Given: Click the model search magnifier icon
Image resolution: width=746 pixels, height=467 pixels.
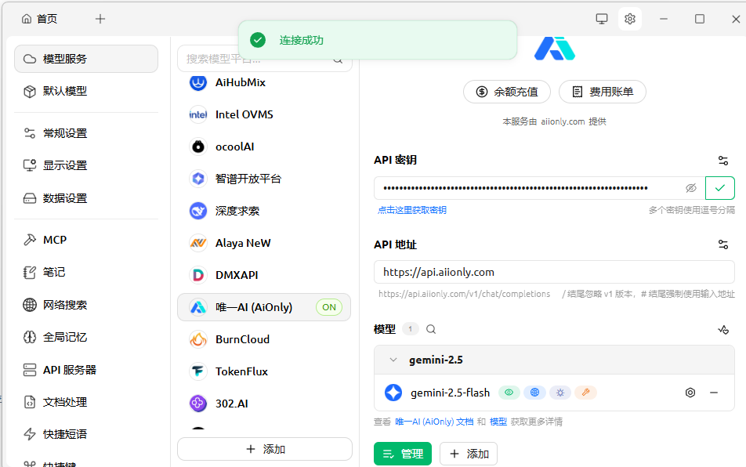Looking at the screenshot, I should tap(431, 329).
